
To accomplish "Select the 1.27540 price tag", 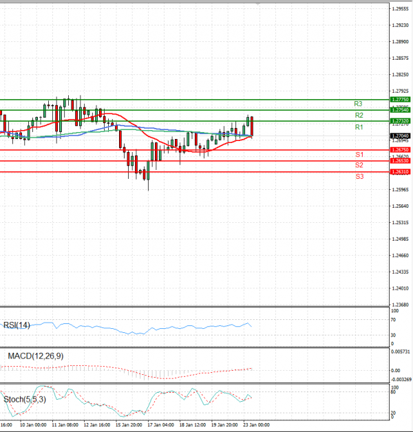I will tap(400, 110).
